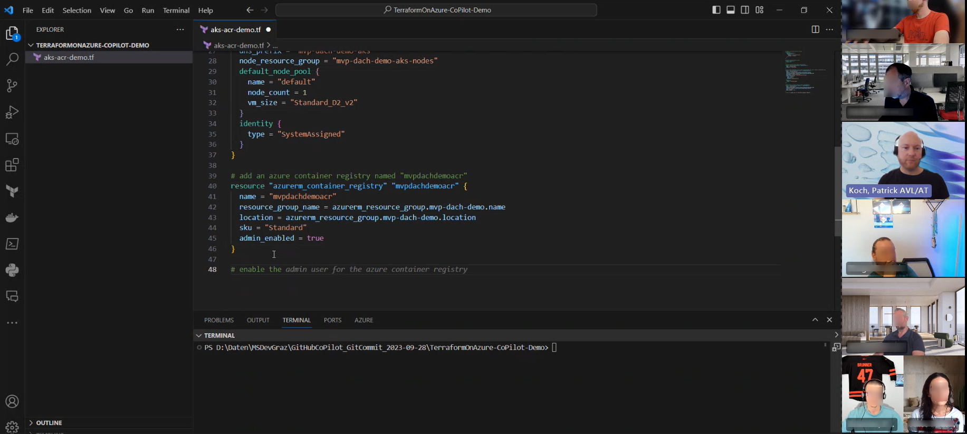This screenshot has height=434, width=967.
Task: Click the TerraformOnAzure-CoPilot-Demo search box
Action: point(436,10)
